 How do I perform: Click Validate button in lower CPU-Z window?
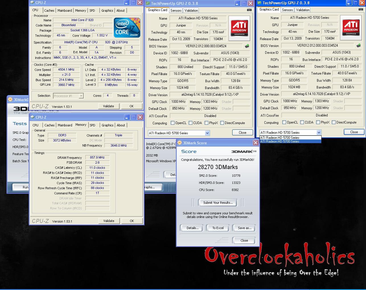[x=109, y=221]
